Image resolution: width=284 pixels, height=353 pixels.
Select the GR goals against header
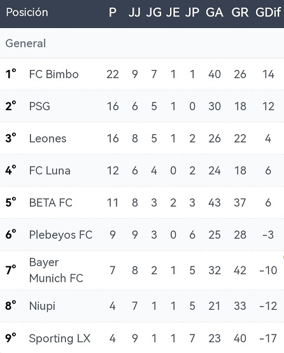[x=240, y=12]
